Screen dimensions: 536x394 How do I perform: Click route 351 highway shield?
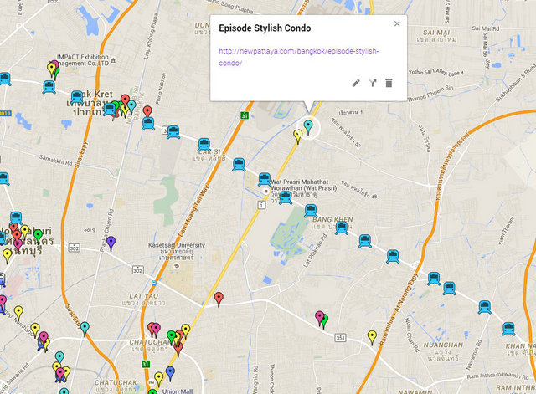pyautogui.click(x=340, y=338)
